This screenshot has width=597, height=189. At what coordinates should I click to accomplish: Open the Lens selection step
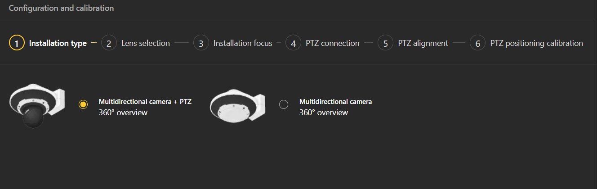coord(146,43)
